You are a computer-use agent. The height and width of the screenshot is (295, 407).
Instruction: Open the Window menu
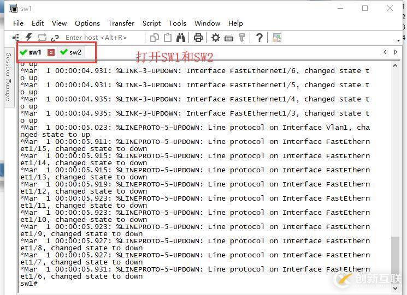(208, 23)
